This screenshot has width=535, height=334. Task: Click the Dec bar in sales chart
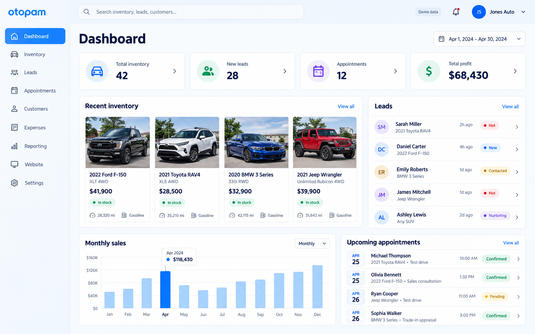tap(317, 287)
